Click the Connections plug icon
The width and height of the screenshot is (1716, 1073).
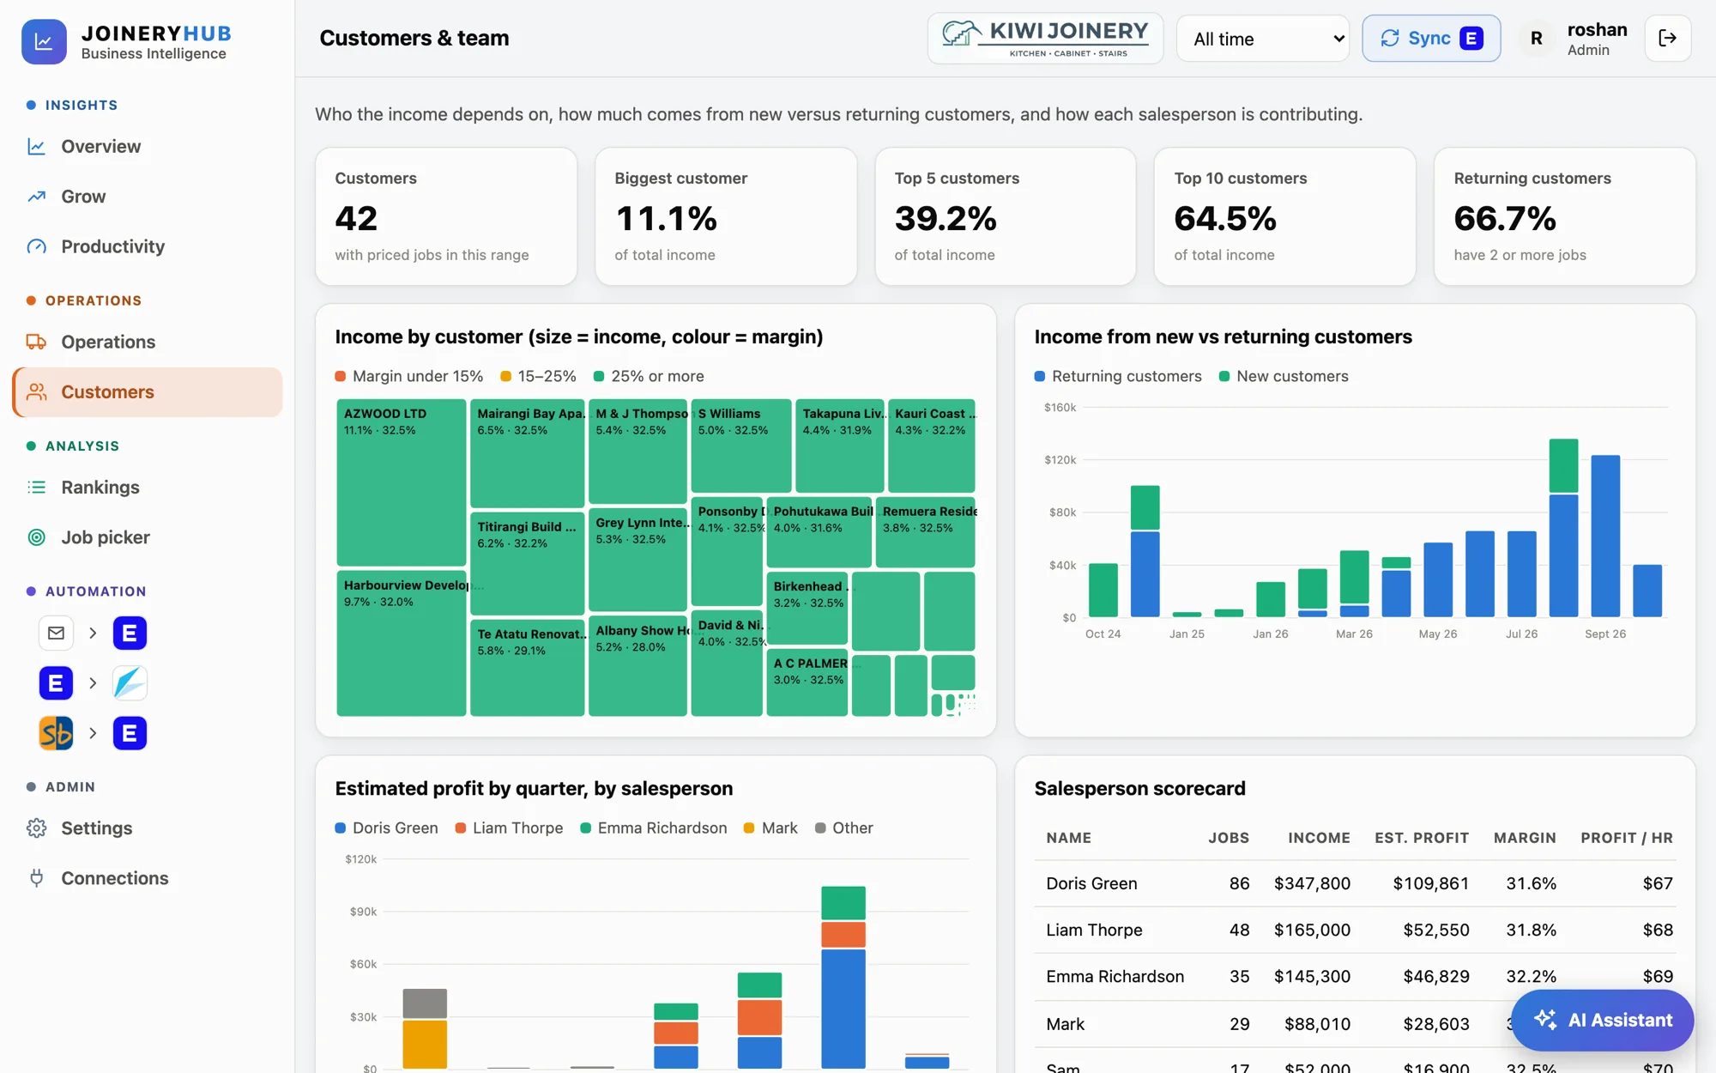click(x=36, y=878)
